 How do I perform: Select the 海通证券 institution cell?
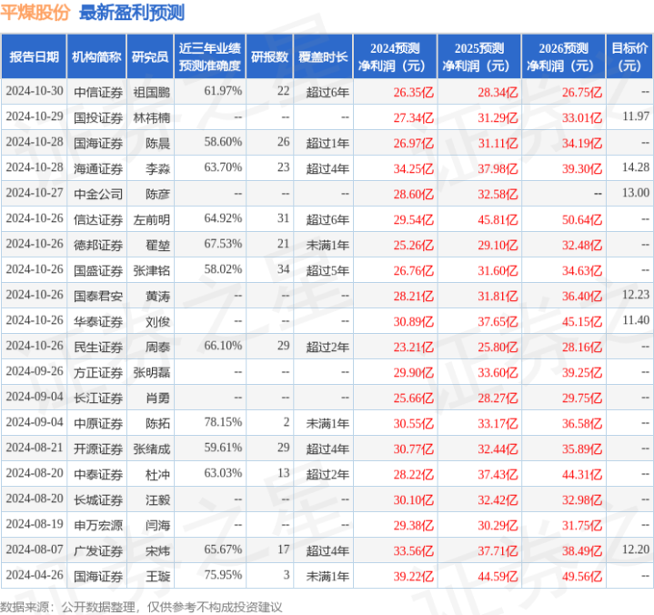(98, 168)
